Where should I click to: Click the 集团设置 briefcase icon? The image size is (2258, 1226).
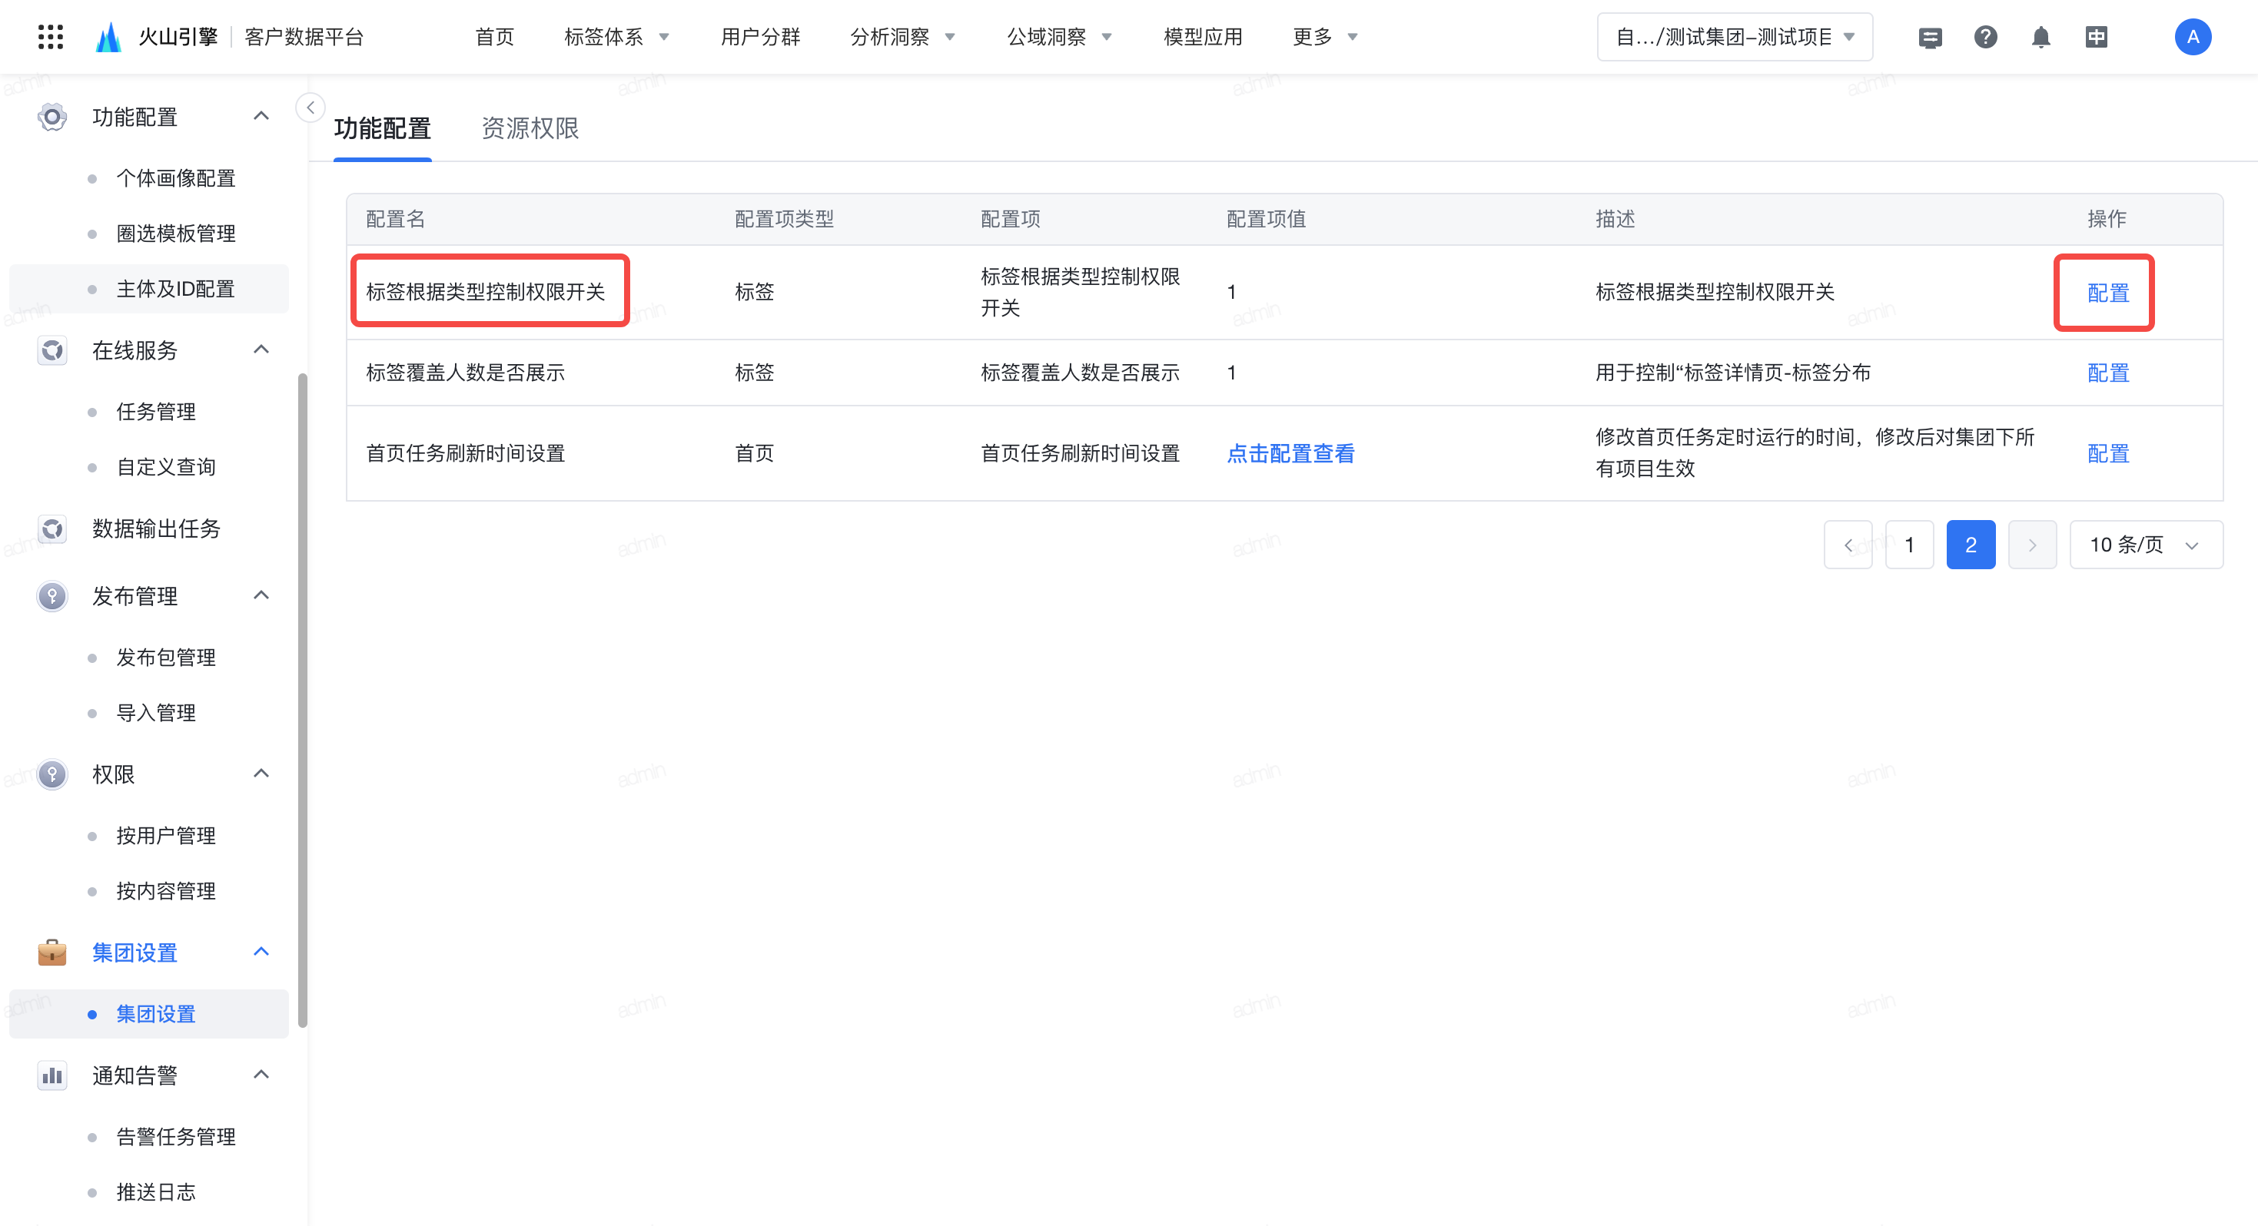[x=52, y=952]
